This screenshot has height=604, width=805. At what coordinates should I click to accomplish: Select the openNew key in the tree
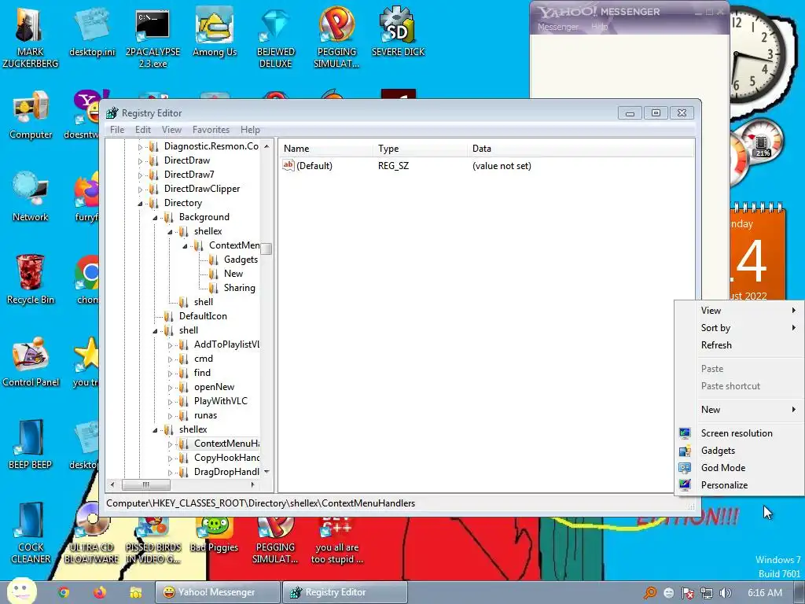(x=214, y=387)
